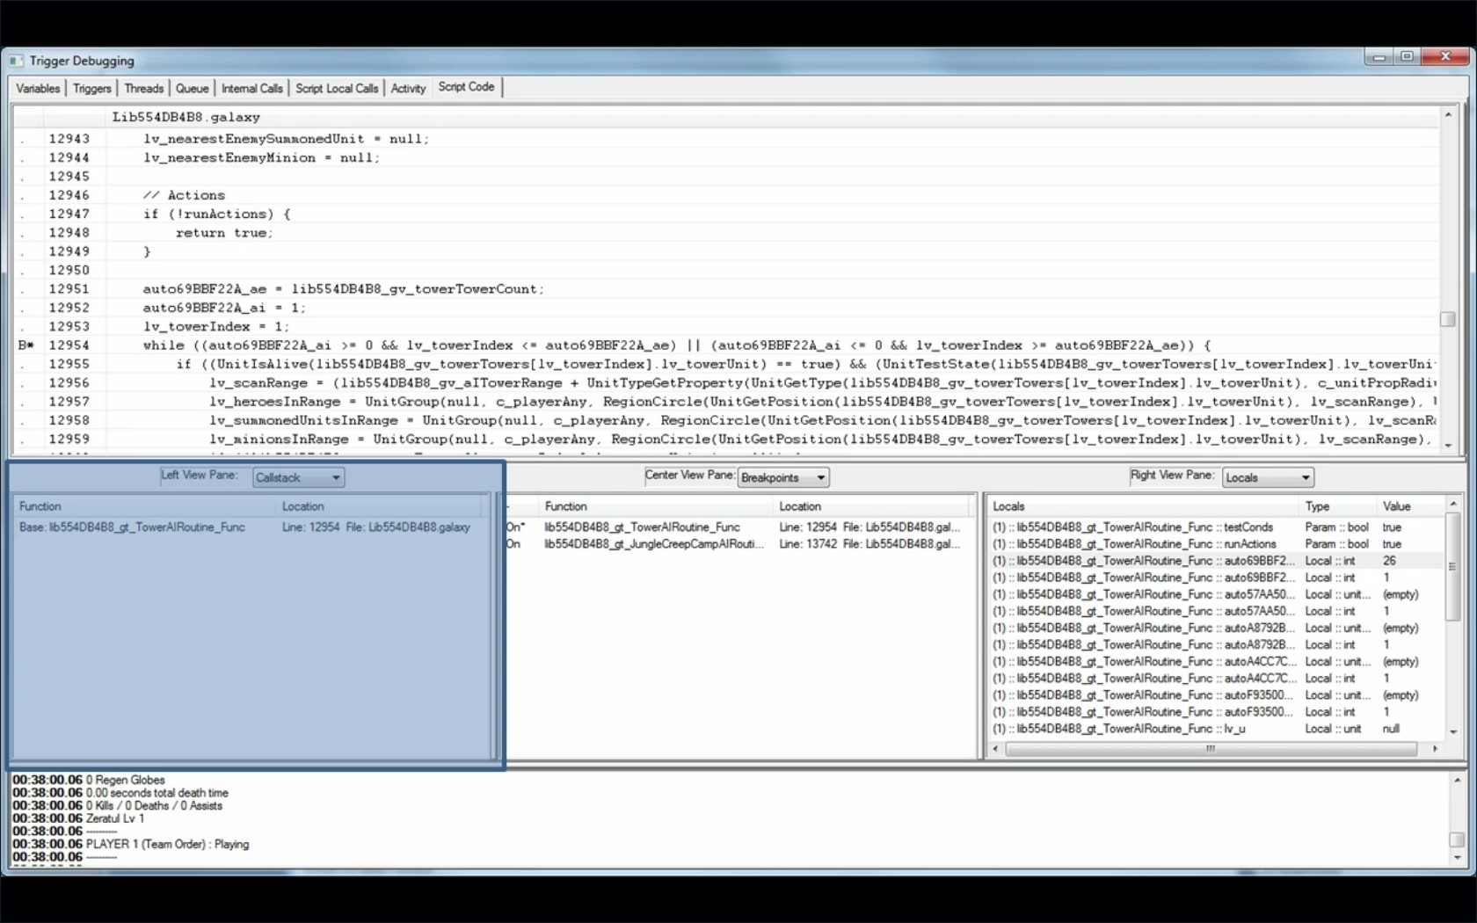1477x923 pixels.
Task: Click the Locals horizontal scrollbar thumb
Action: click(1211, 749)
